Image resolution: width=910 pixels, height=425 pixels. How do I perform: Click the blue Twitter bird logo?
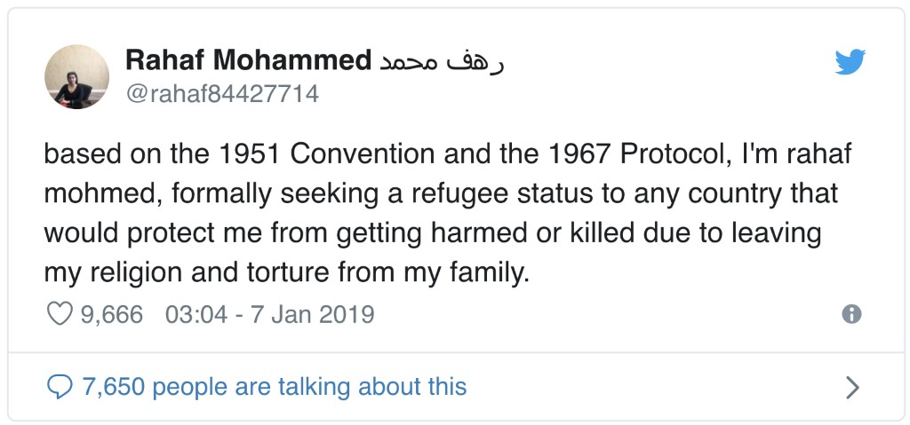850,62
